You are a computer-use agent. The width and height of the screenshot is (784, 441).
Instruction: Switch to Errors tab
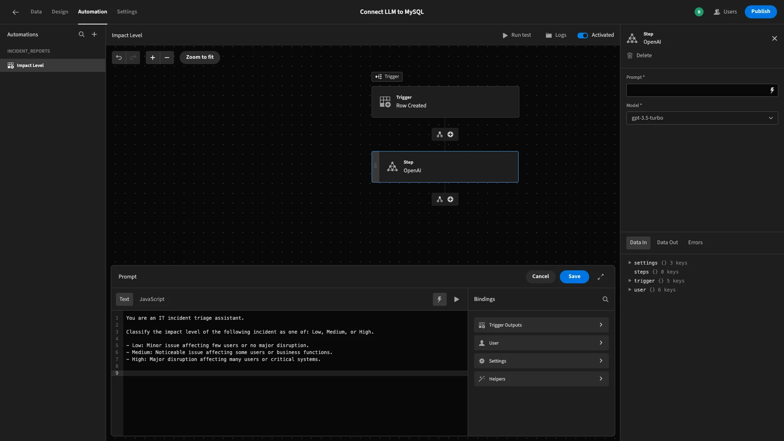(x=695, y=243)
